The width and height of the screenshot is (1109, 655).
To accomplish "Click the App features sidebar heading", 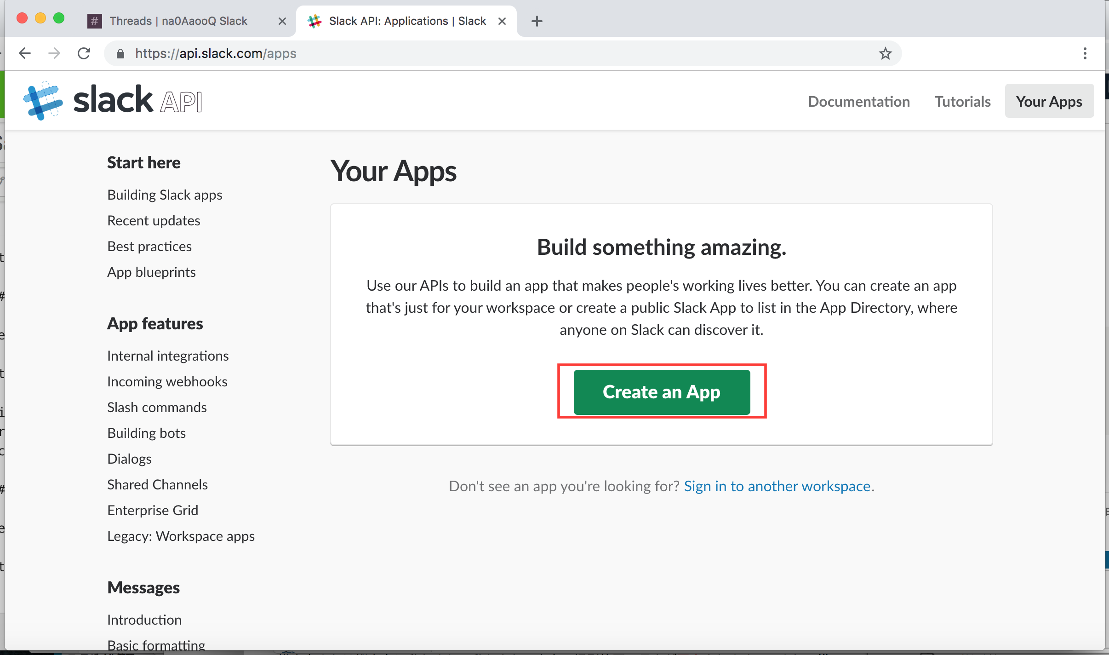I will tap(155, 324).
